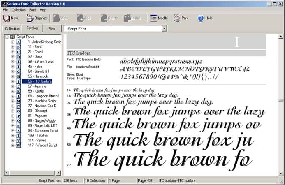Image resolution: width=285 pixels, height=185 pixels.
Task: Expand the Hancock tree node
Action: (13, 76)
